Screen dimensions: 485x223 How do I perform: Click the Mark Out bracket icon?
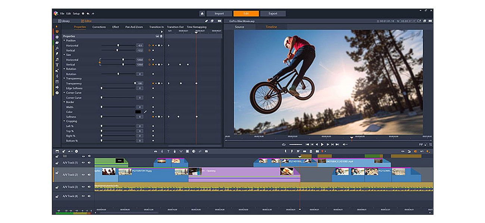pos(292,151)
